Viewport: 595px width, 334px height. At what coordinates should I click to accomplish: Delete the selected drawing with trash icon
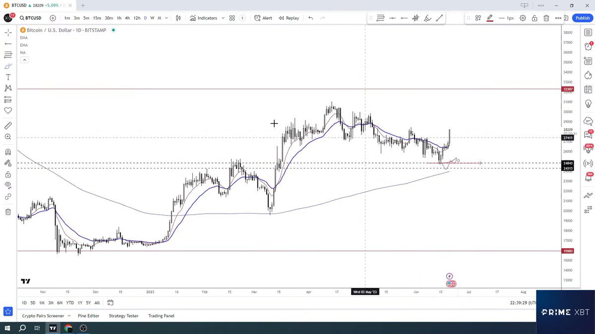click(x=546, y=18)
